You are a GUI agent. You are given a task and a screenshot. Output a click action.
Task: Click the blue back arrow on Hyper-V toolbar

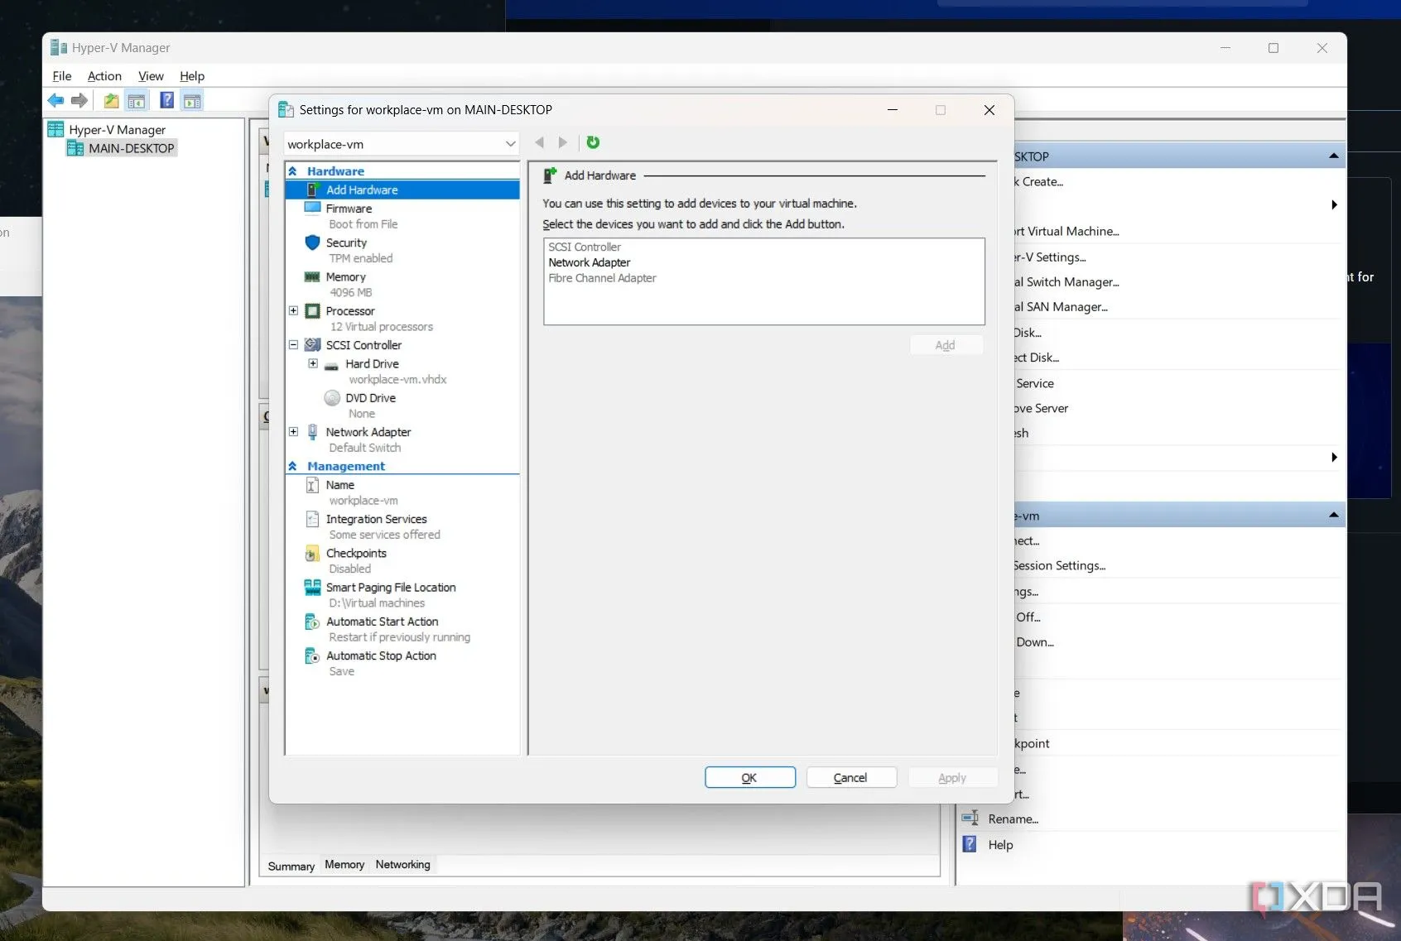55,100
